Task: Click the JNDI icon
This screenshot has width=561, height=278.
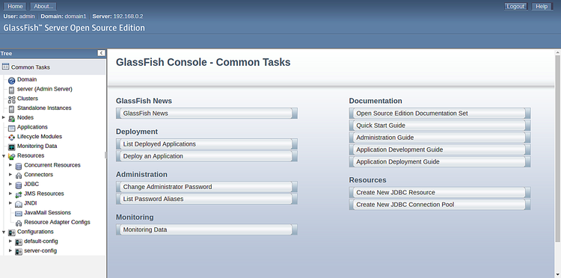Action: 19,204
